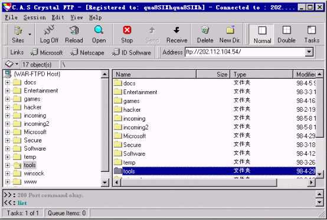Open the Sites manager icon
Image resolution: width=327 pixels, height=220 pixels.
(18, 31)
